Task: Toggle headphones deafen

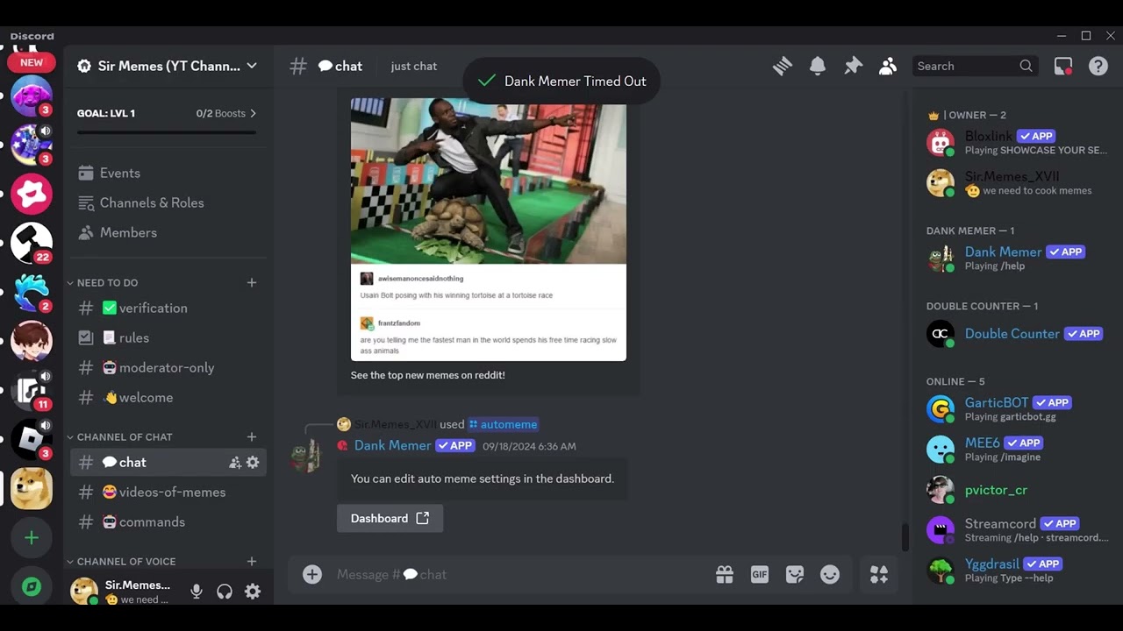Action: tap(225, 592)
